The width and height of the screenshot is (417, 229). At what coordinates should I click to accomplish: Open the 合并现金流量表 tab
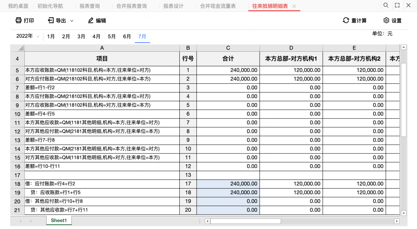[218, 6]
